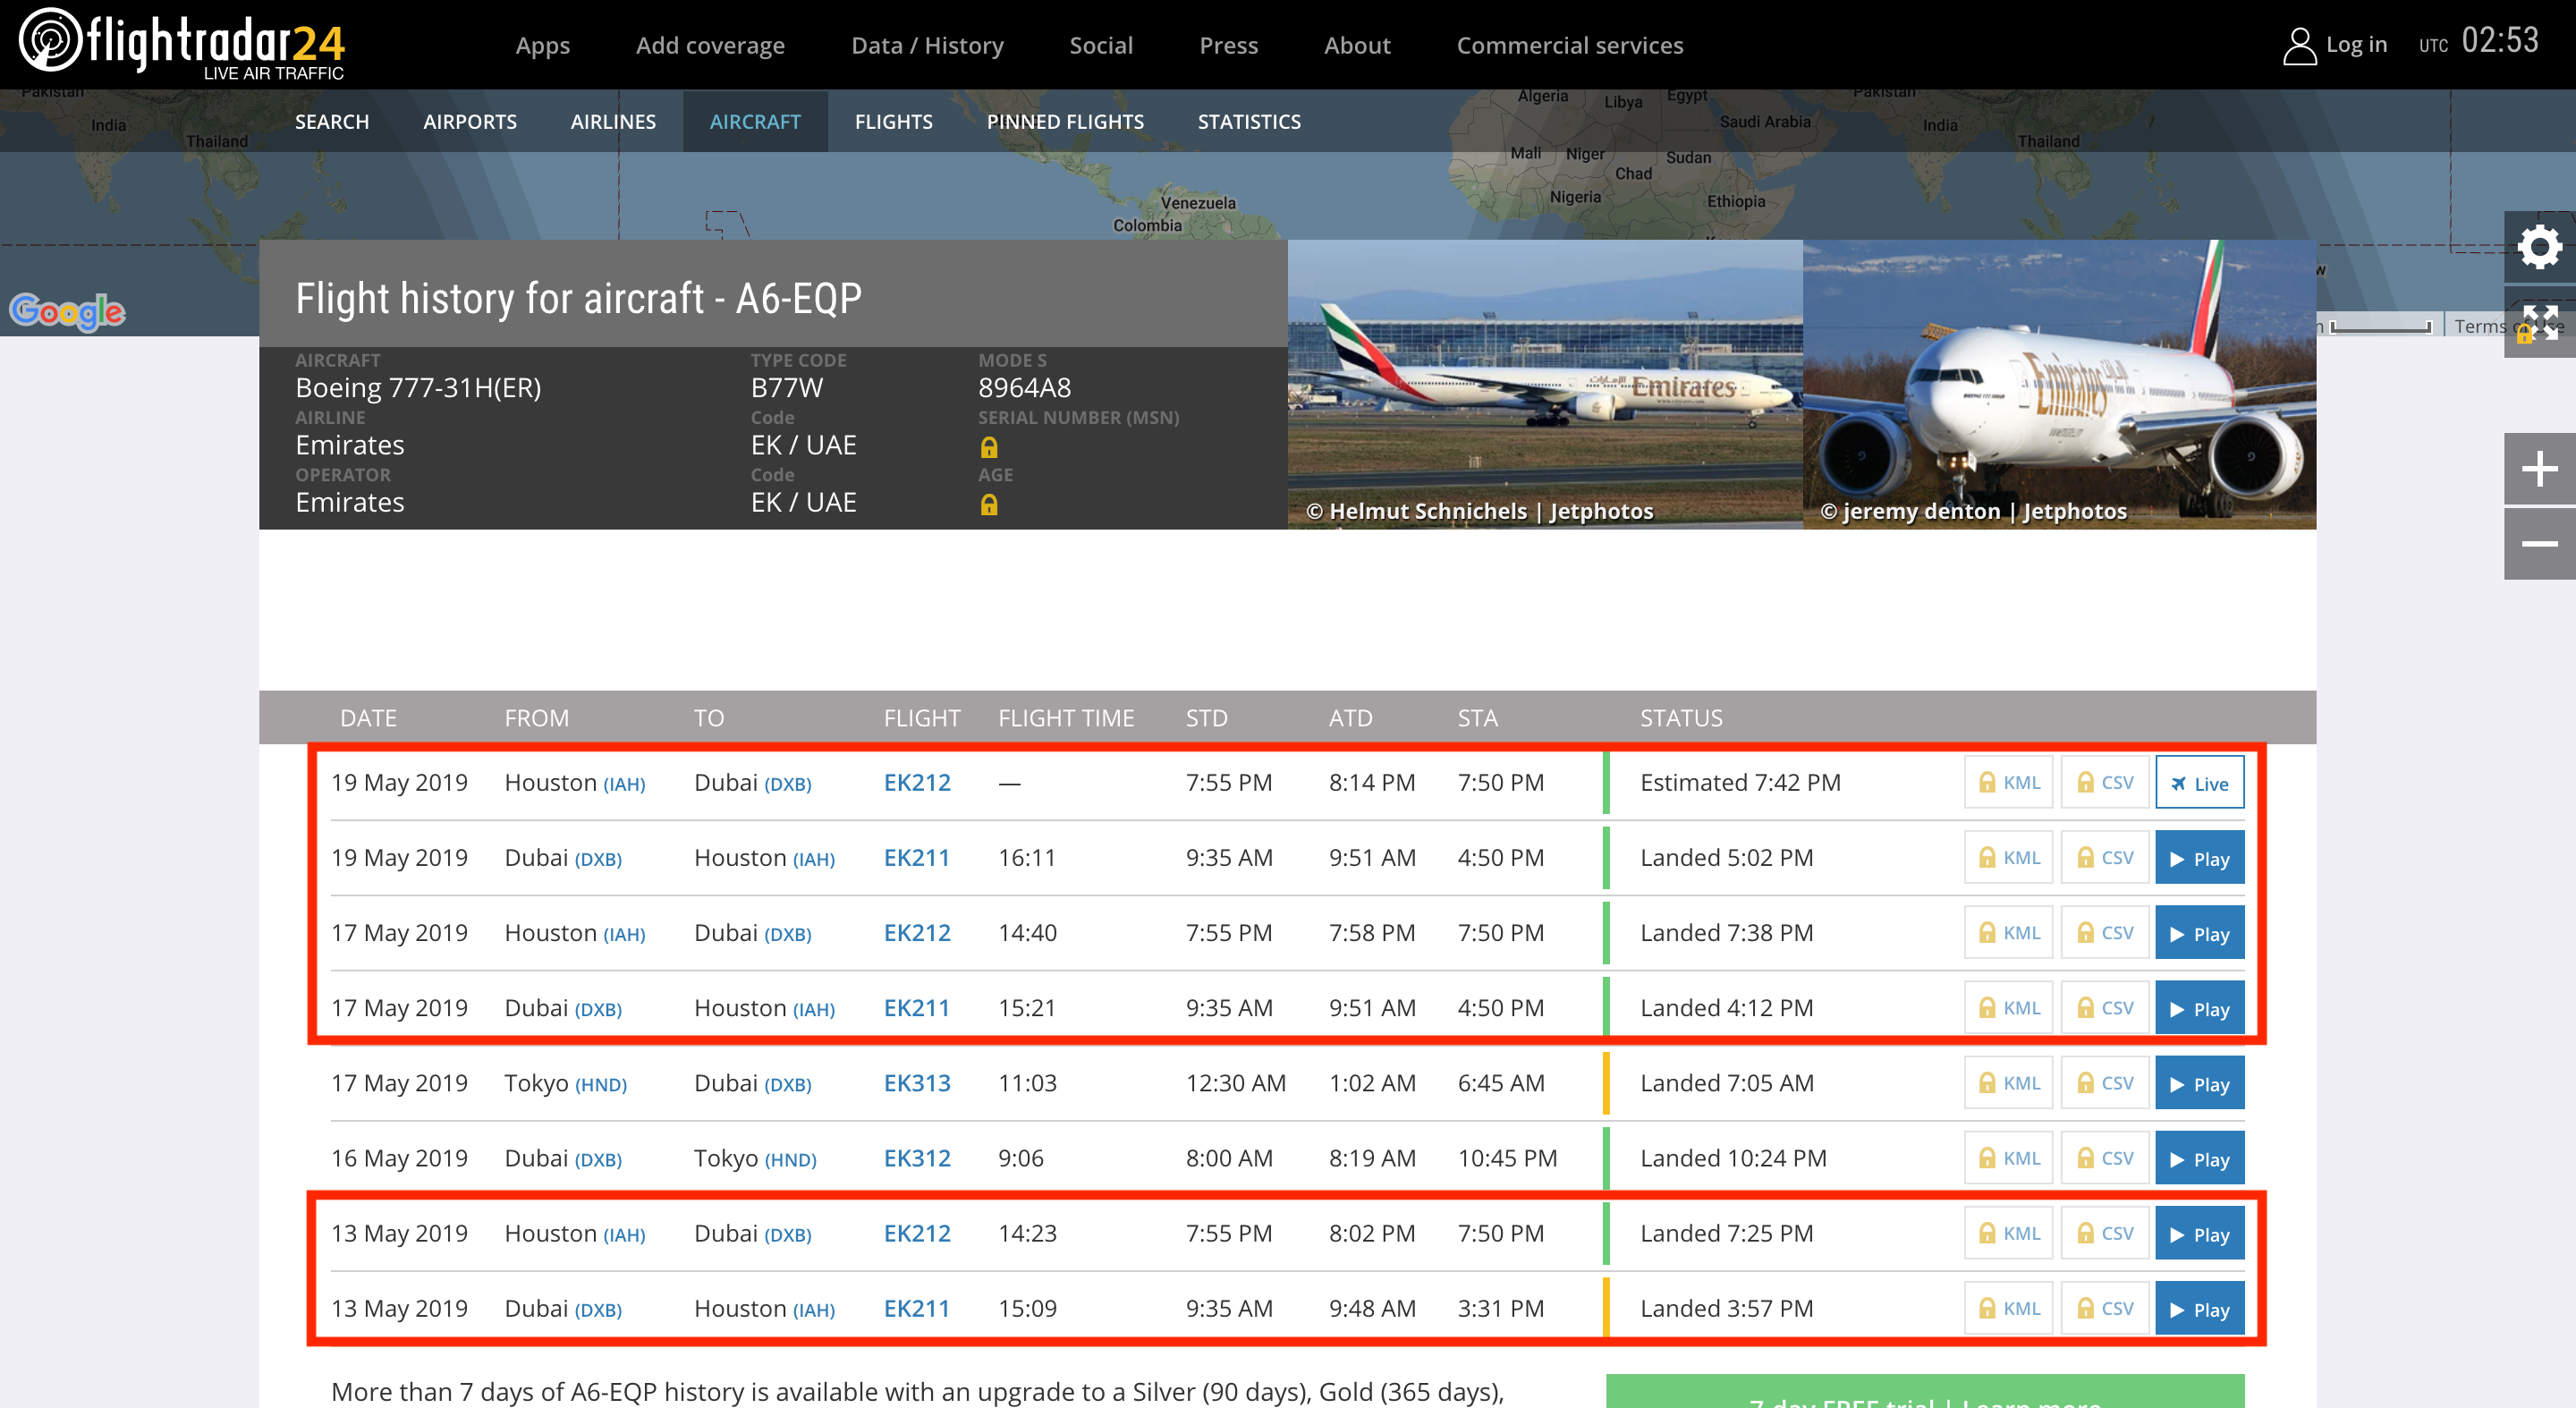Click the Log in user icon

click(x=2299, y=45)
